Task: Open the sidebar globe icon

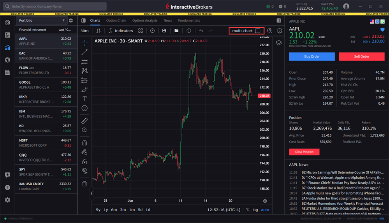Action: (x=7, y=60)
